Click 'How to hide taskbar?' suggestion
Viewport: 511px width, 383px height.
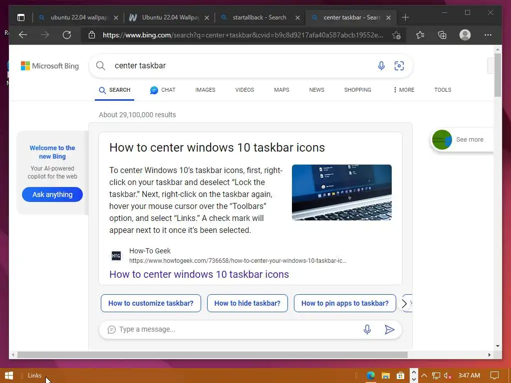point(248,303)
